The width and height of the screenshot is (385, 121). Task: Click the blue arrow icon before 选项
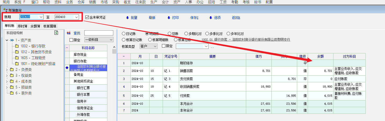click(x=210, y=18)
